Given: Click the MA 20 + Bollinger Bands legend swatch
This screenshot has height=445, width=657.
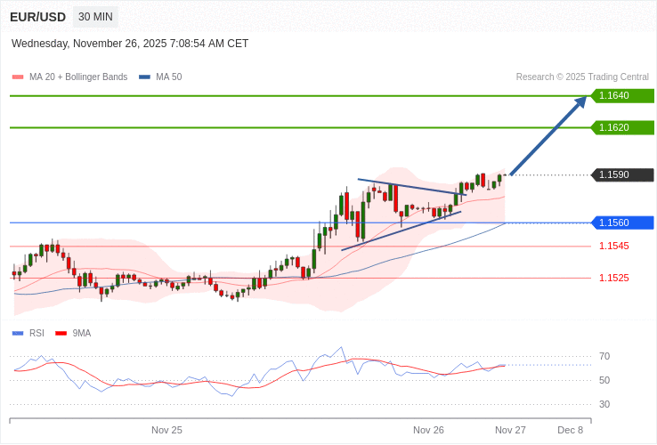Looking at the screenshot, I should 18,77.
